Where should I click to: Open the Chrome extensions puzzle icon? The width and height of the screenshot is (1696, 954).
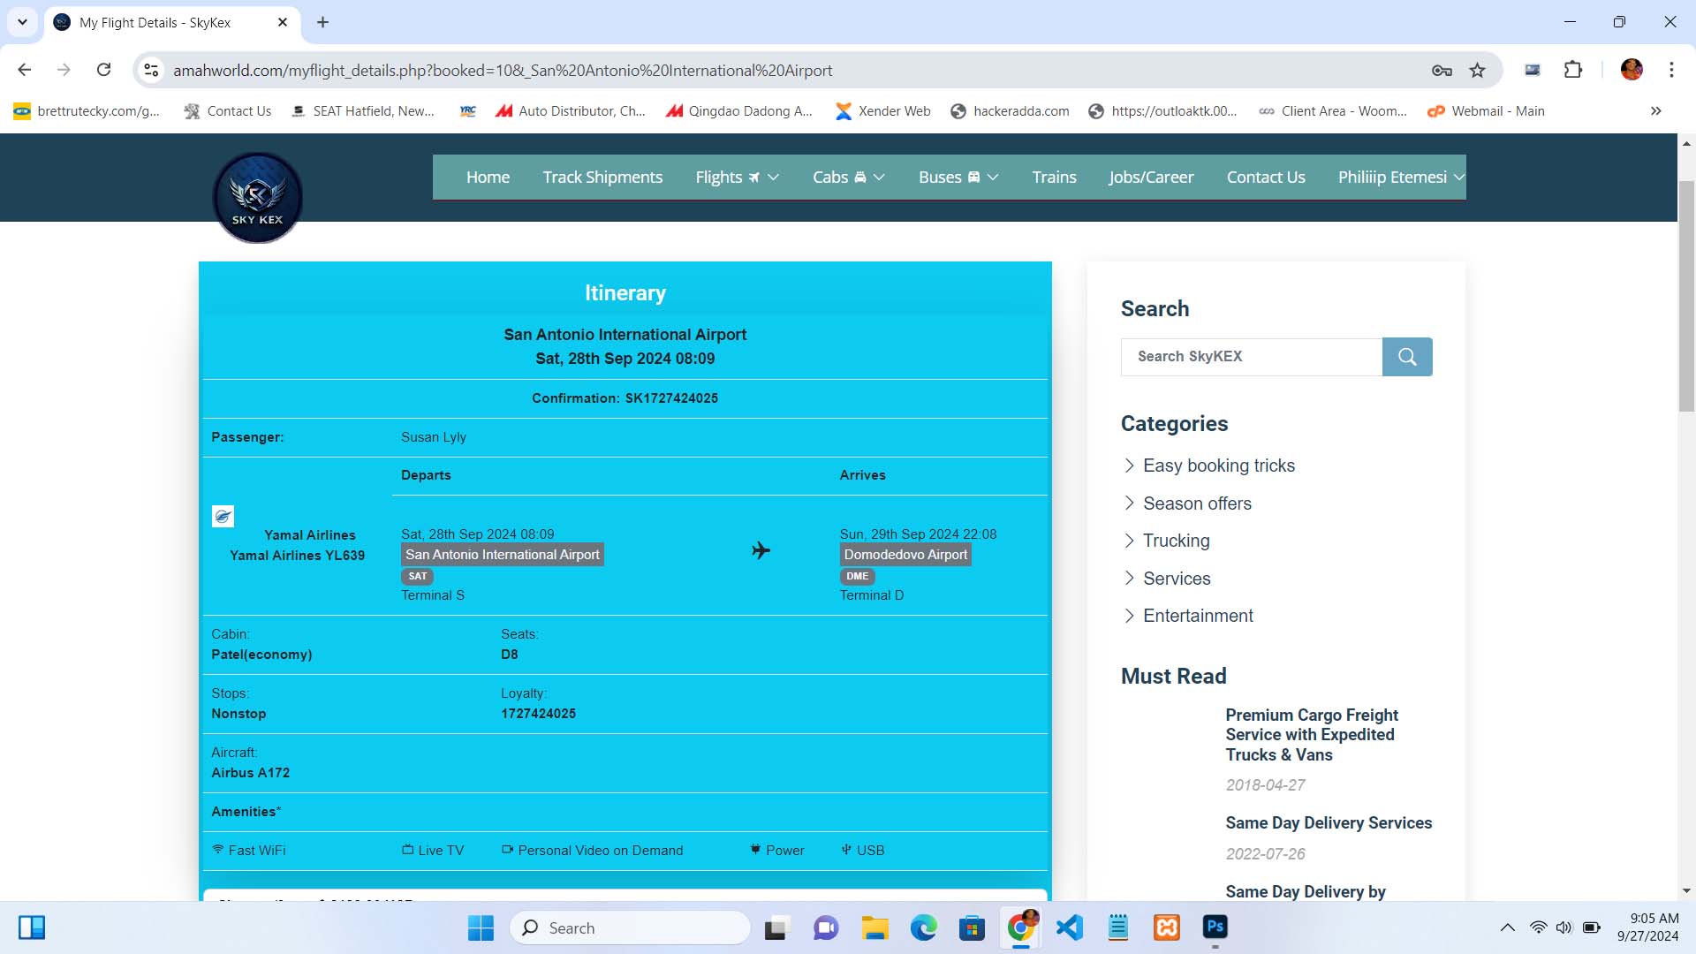pyautogui.click(x=1573, y=70)
